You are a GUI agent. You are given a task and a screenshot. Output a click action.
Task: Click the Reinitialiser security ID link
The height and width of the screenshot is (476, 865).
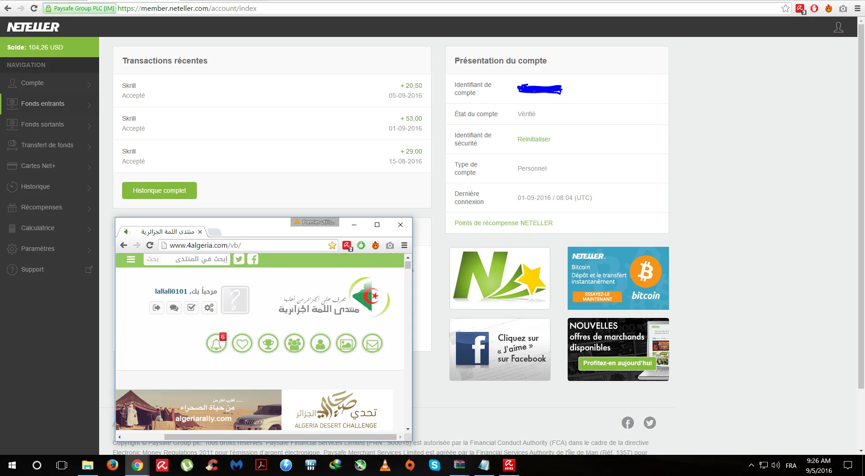coord(534,139)
